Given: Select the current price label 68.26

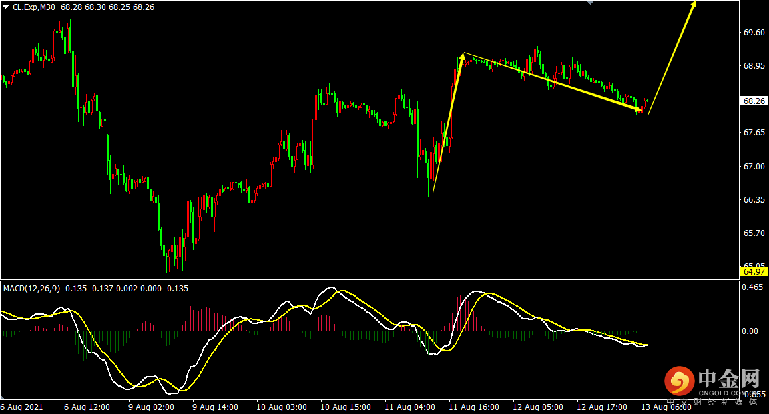Looking at the screenshot, I should tap(754, 101).
